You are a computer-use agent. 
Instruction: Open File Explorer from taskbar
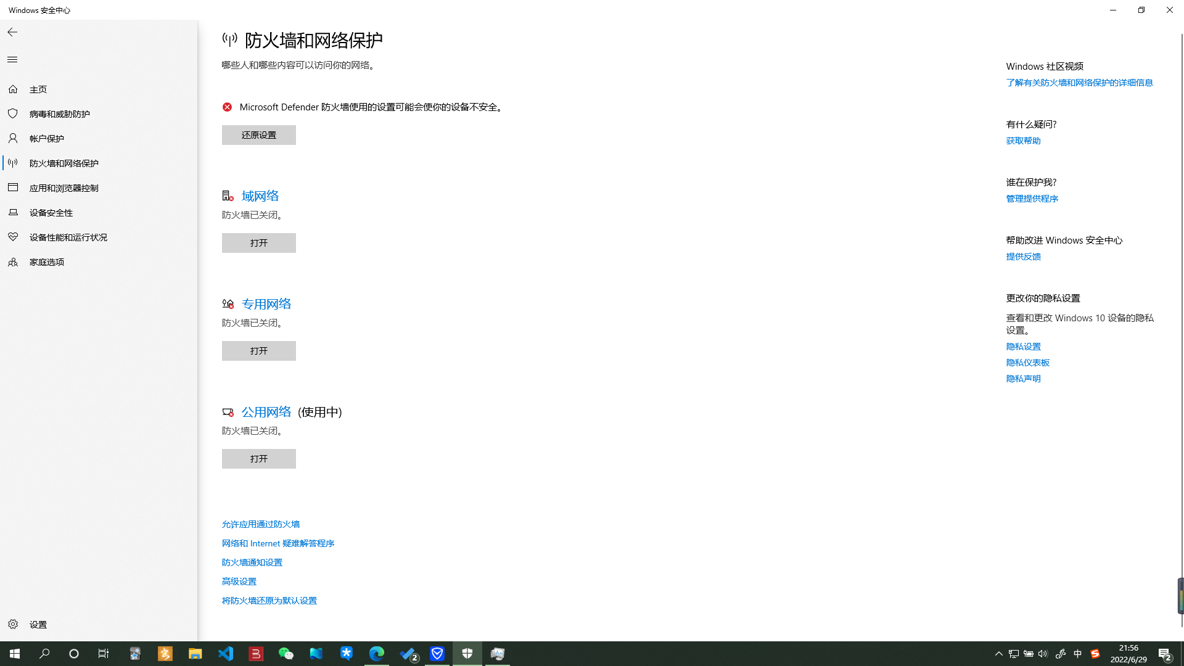[x=195, y=654]
